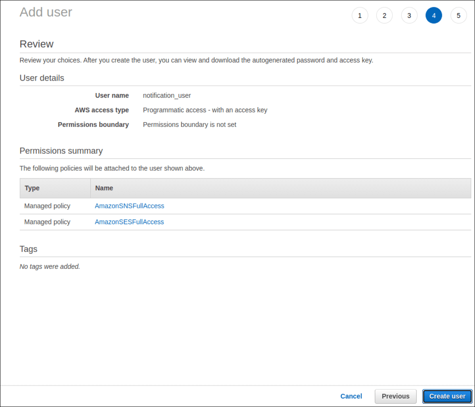Screen dimensions: 475x407
Task: Click the Tags section heading
Action: click(28, 249)
